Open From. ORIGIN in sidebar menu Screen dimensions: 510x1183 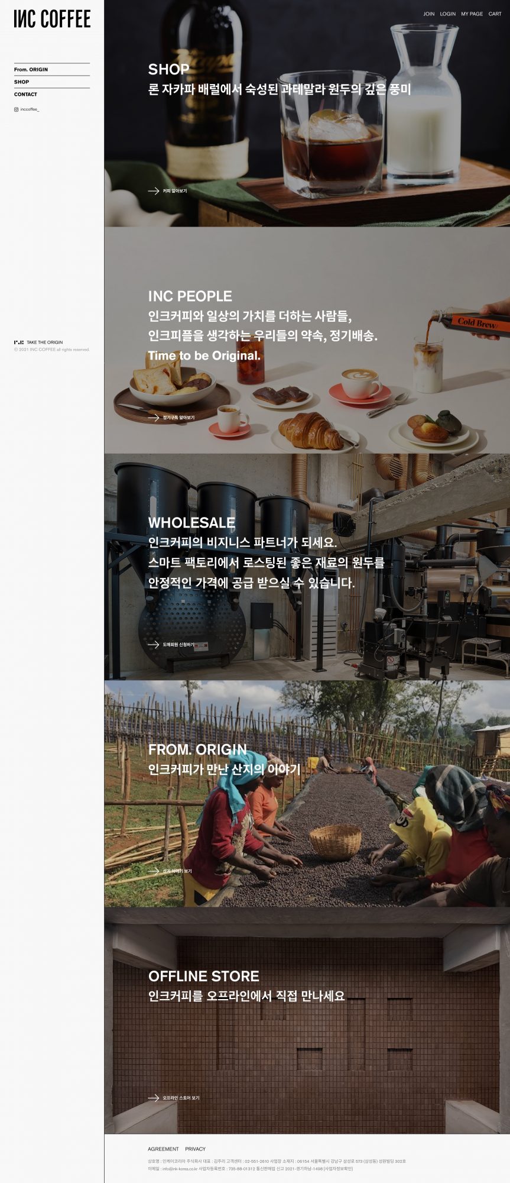31,70
